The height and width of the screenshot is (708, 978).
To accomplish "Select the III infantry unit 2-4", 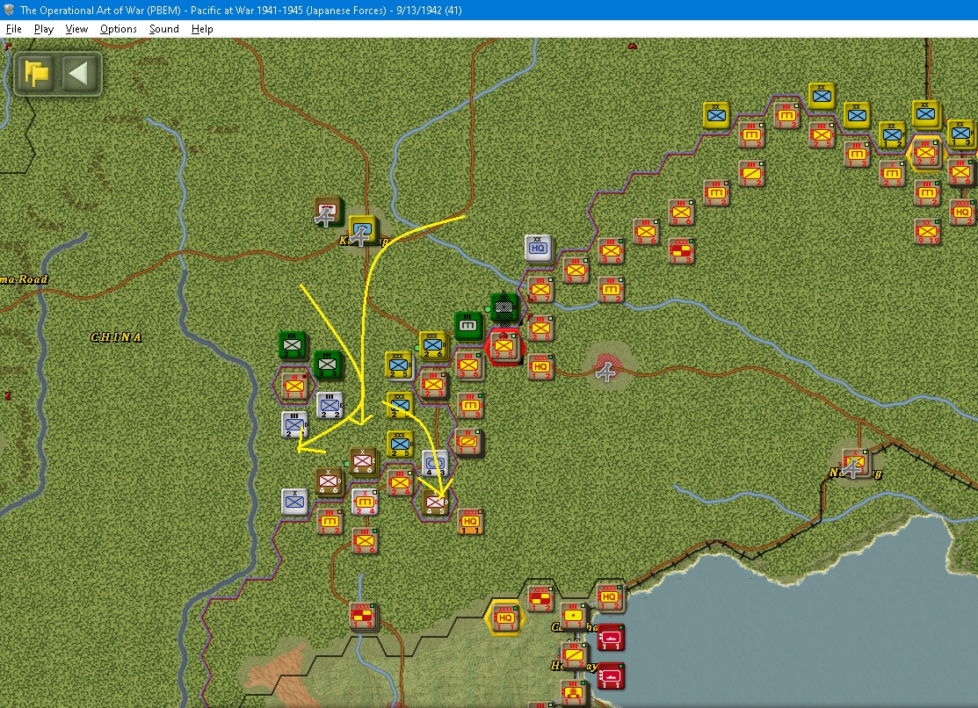I will (x=400, y=483).
